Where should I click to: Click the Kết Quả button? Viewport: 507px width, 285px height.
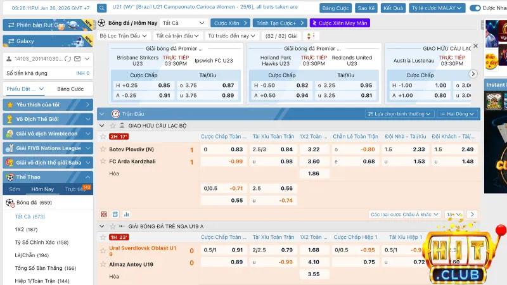coord(393,8)
